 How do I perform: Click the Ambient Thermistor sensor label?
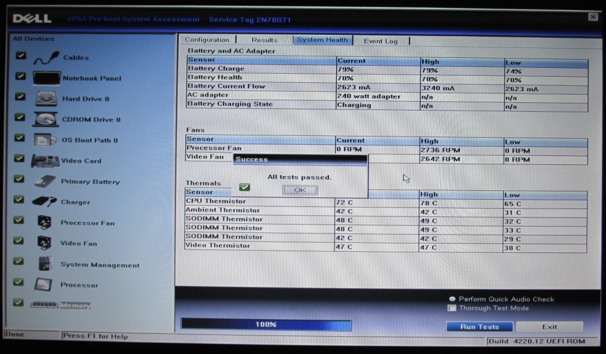tap(223, 210)
